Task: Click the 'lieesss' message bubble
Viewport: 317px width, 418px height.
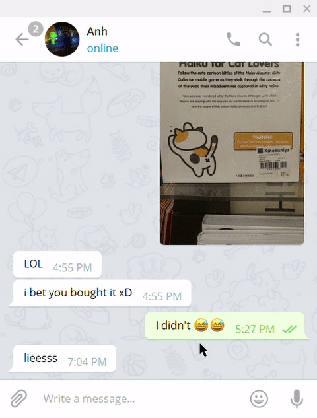Action: [63, 359]
